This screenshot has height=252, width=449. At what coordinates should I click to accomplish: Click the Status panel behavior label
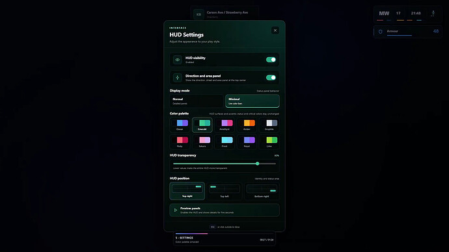(267, 91)
